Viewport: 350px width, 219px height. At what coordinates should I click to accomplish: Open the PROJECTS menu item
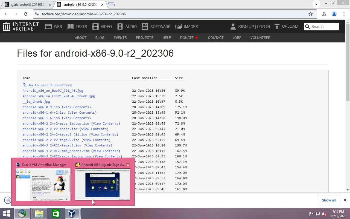tap(144, 38)
